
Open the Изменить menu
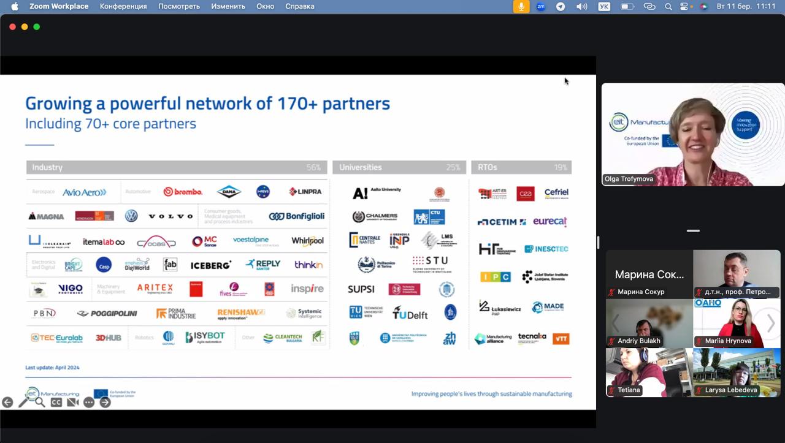tap(228, 6)
